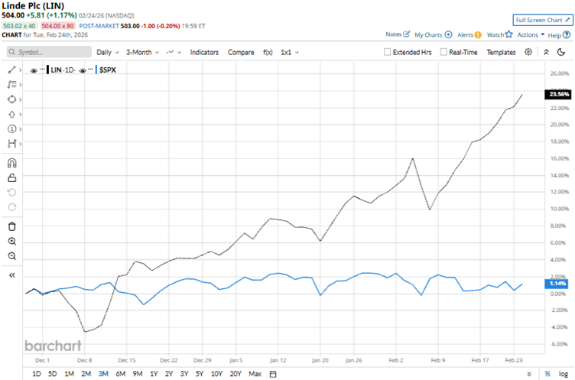Collapse the chart header with the double up-arrow icon

tap(546, 52)
